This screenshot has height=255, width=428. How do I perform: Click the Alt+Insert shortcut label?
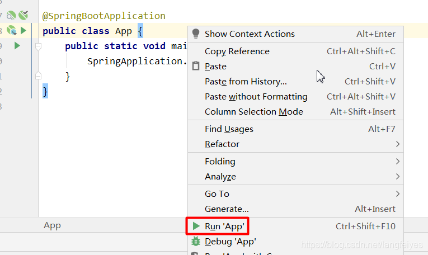click(375, 209)
